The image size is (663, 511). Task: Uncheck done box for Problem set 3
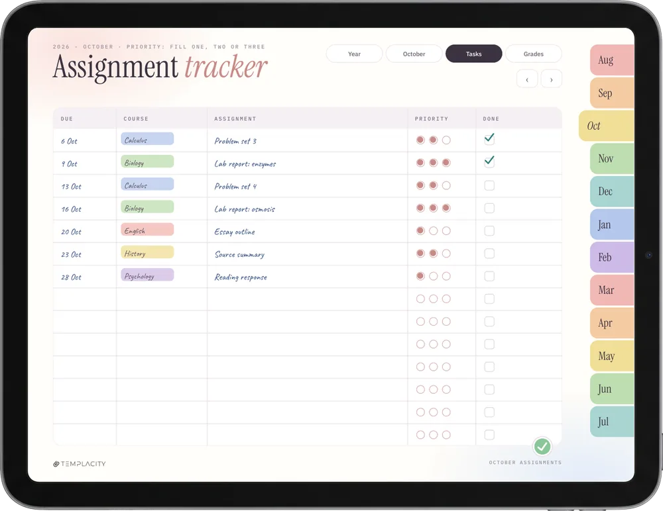point(489,140)
